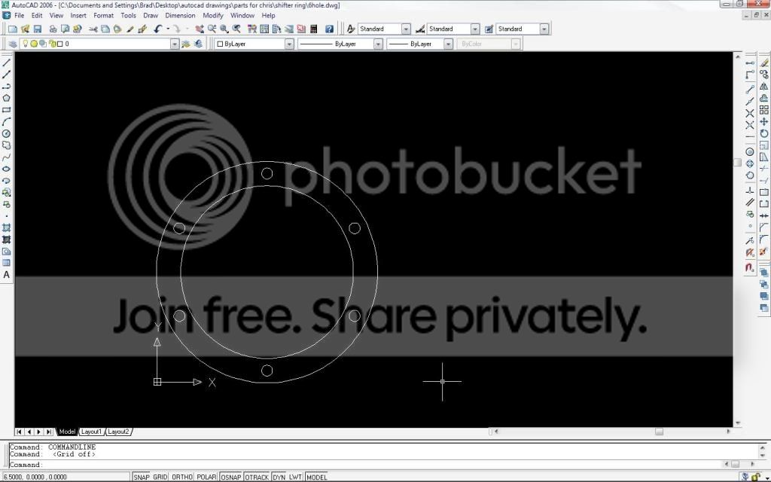771x482 pixels.
Task: Click the Save icon in toolbar
Action: pyautogui.click(x=38, y=29)
